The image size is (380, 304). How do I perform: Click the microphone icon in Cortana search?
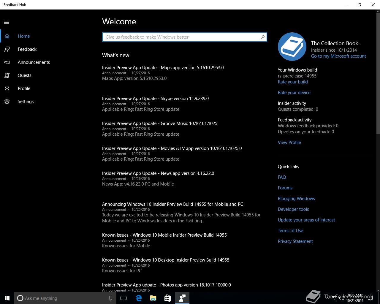point(110,298)
